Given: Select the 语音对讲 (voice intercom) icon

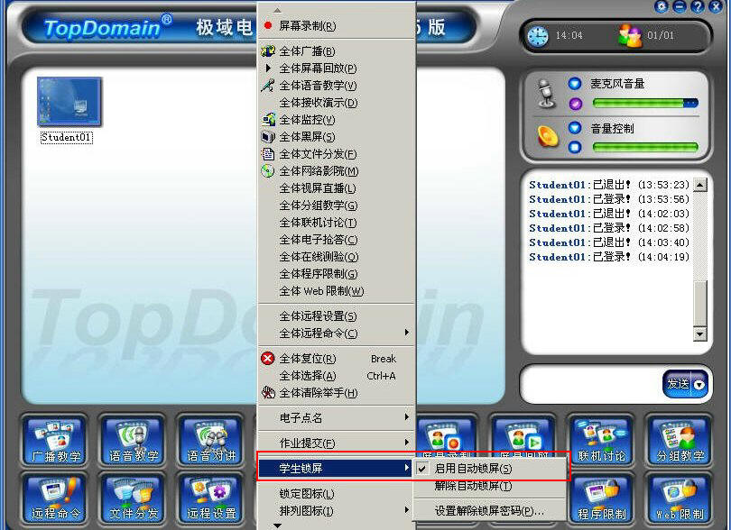Looking at the screenshot, I should click(x=209, y=441).
